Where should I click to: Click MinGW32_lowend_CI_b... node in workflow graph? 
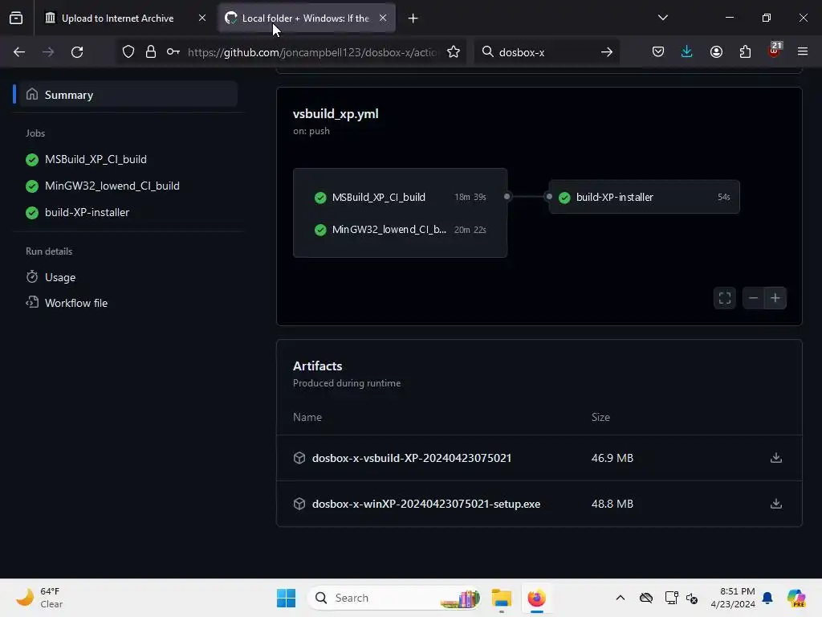pyautogui.click(x=400, y=230)
